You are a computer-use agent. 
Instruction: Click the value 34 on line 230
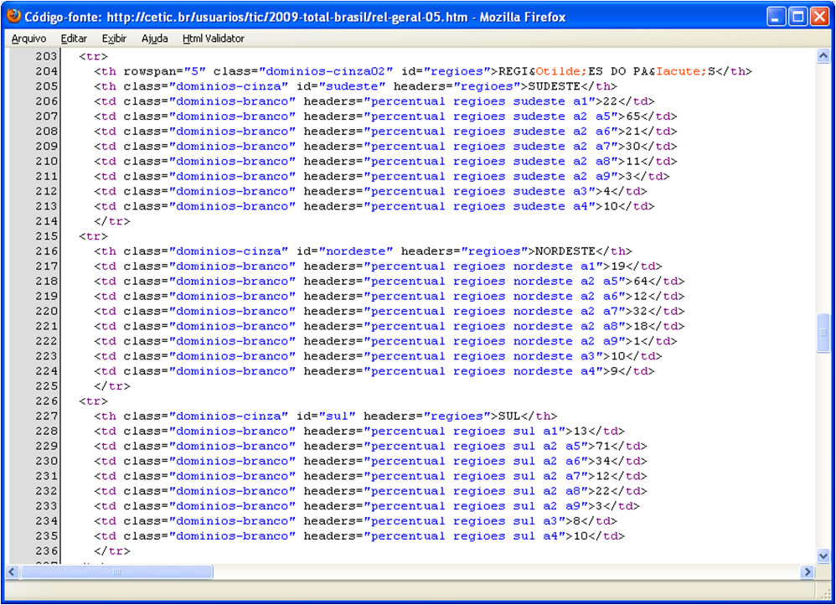click(602, 460)
